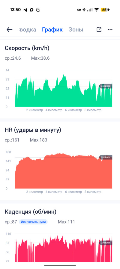Tap the Max:38.6 speed value
The height and width of the screenshot is (269, 120).
point(40,58)
